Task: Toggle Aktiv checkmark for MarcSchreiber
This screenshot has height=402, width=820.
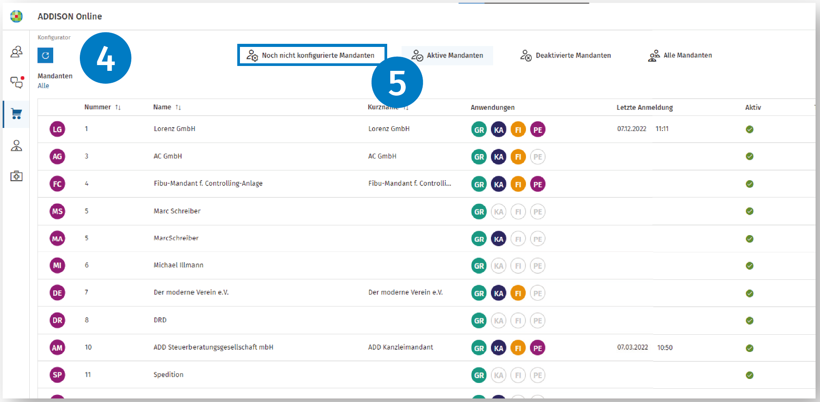Action: (x=749, y=239)
